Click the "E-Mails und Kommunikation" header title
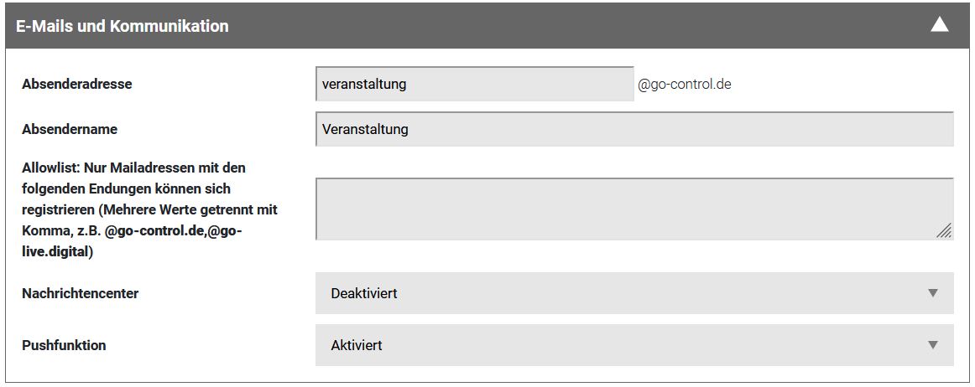The width and height of the screenshot is (975, 387). [x=123, y=26]
